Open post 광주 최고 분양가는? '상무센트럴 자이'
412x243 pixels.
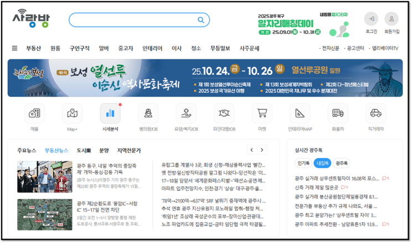[x=336, y=215]
